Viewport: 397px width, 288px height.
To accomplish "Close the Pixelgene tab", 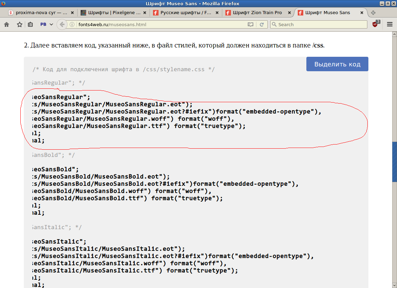I will (145, 13).
